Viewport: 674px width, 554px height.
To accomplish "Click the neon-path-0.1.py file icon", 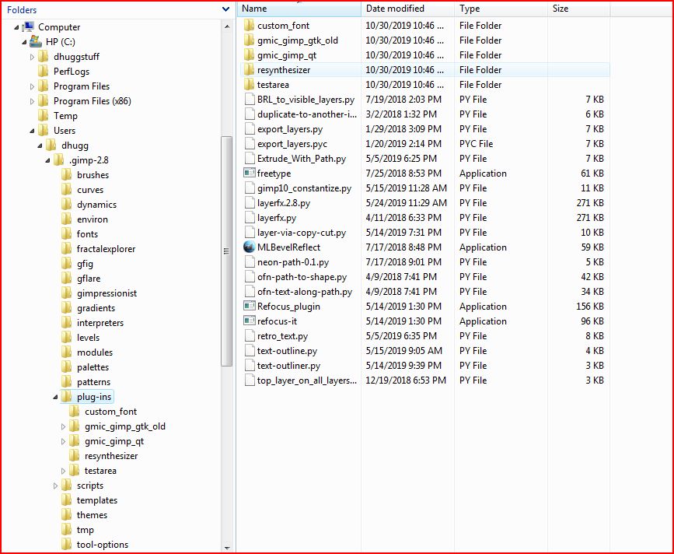I will 250,262.
